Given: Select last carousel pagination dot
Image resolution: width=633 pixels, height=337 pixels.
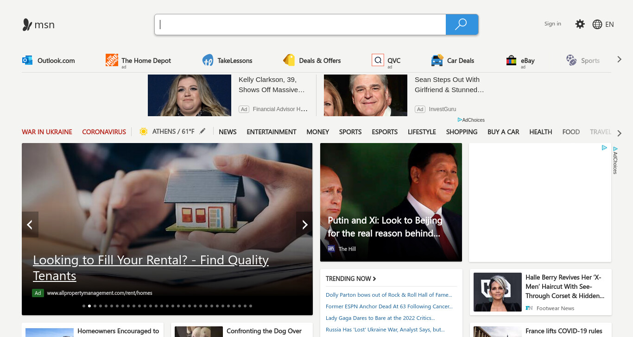Looking at the screenshot, I should [251, 306].
